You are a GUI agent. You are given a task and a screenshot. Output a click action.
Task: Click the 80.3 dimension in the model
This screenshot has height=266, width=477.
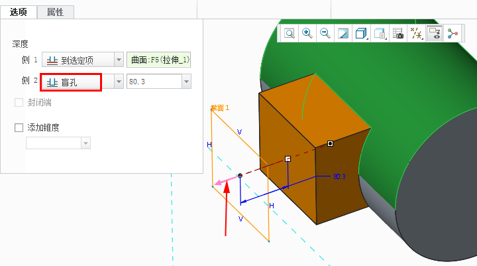point(339,176)
